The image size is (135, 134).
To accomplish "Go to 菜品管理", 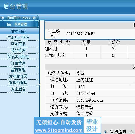I will coord(18,50).
